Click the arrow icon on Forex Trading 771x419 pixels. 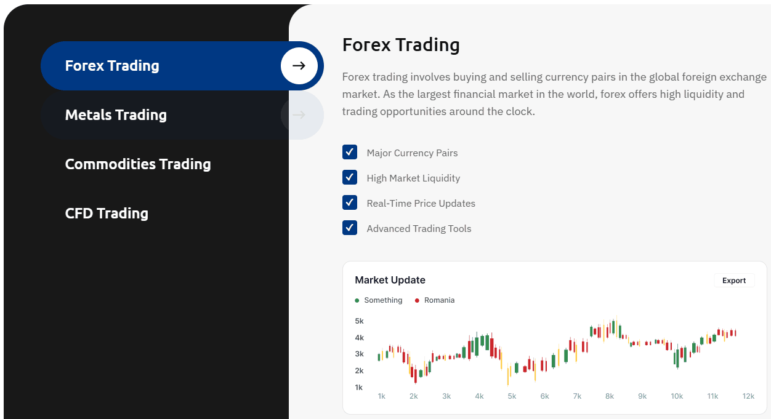pos(299,66)
